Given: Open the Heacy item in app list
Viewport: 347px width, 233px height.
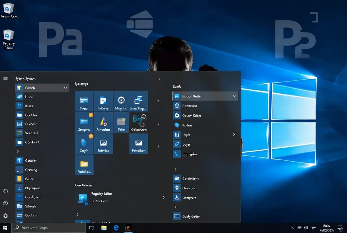Looking at the screenshot, I should coord(29,97).
